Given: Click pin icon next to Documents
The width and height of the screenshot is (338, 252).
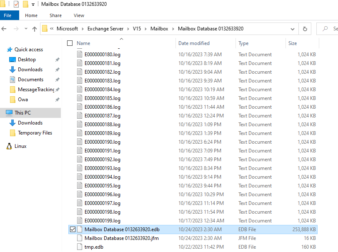Looking at the screenshot, I should 58,80.
